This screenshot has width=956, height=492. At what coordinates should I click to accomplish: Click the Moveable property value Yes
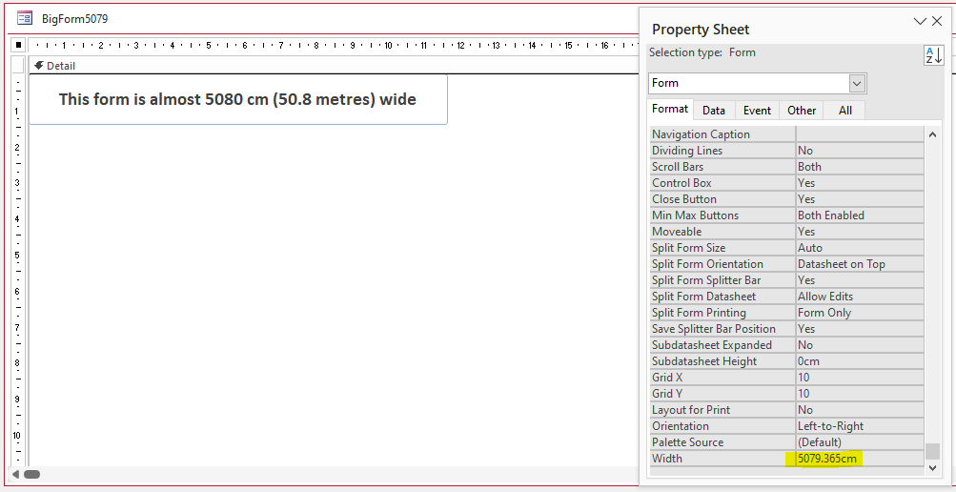click(x=860, y=232)
